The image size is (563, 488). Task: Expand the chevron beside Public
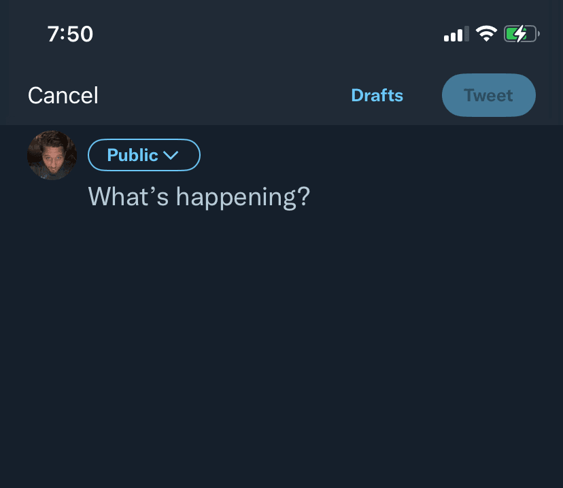(171, 156)
